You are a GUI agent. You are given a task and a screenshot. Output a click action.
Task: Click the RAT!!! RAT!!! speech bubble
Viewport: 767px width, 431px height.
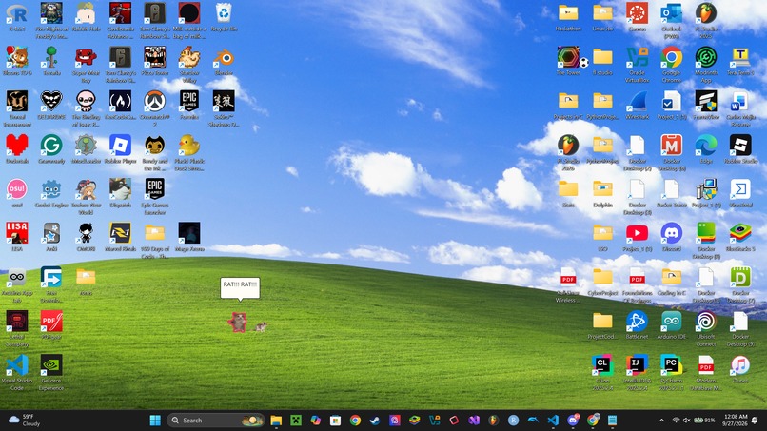pyautogui.click(x=240, y=287)
